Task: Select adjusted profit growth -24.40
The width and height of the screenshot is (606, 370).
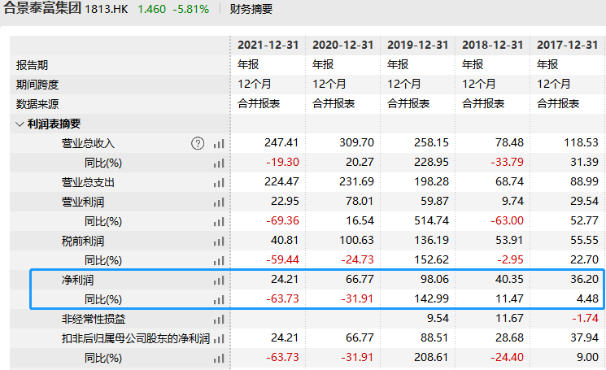Action: [507, 358]
